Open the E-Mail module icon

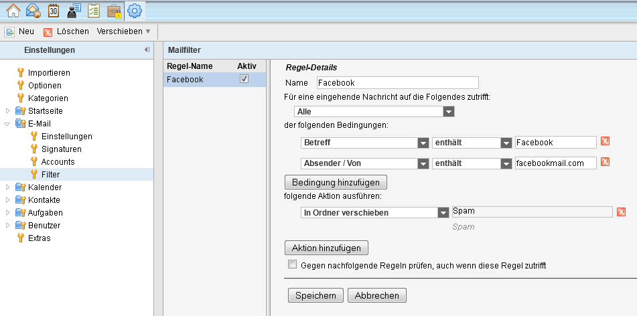(x=33, y=11)
